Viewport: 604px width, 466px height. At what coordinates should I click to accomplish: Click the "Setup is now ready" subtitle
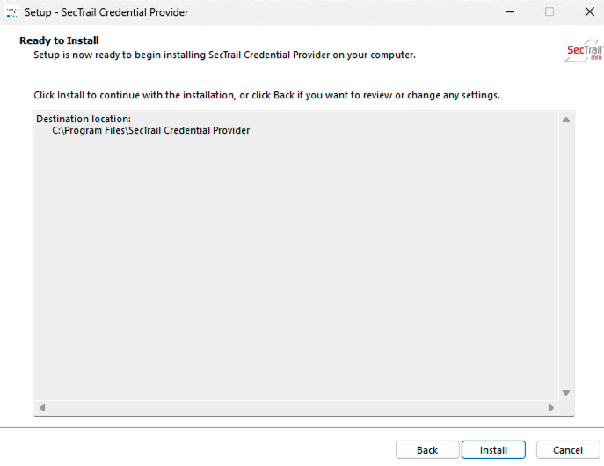click(x=224, y=55)
